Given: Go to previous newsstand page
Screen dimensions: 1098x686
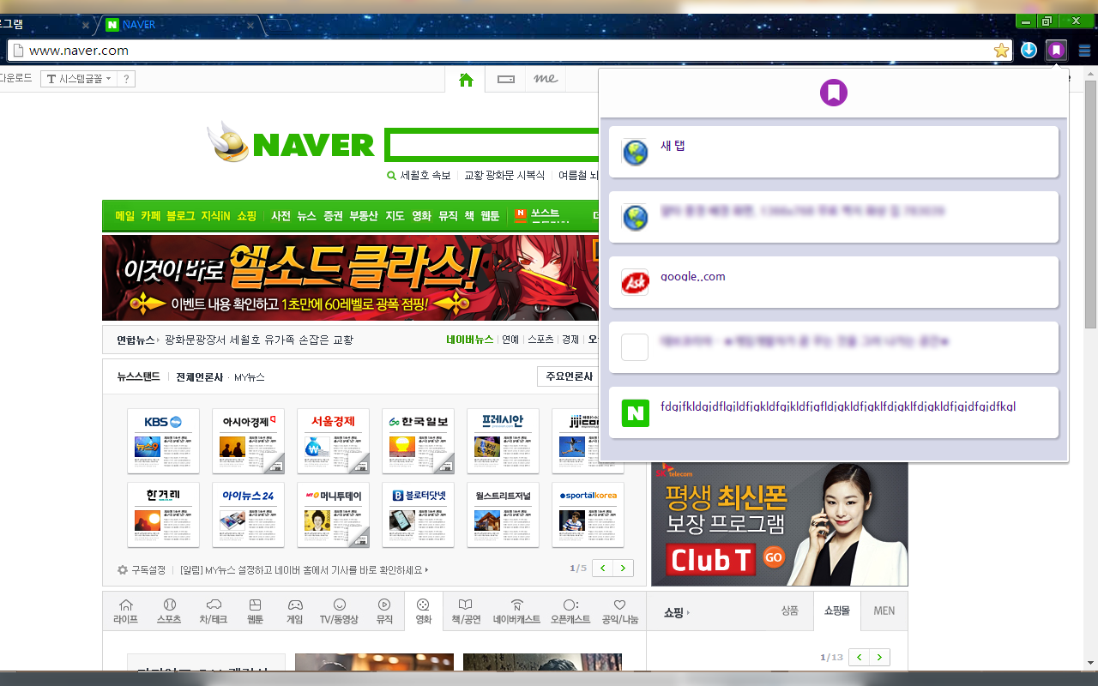Looking at the screenshot, I should click(x=603, y=568).
